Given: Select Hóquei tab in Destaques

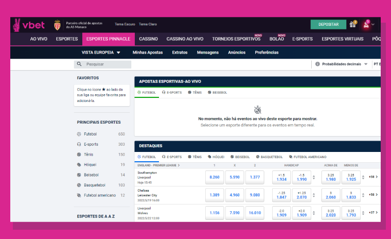Looking at the screenshot, I should (x=216, y=157).
